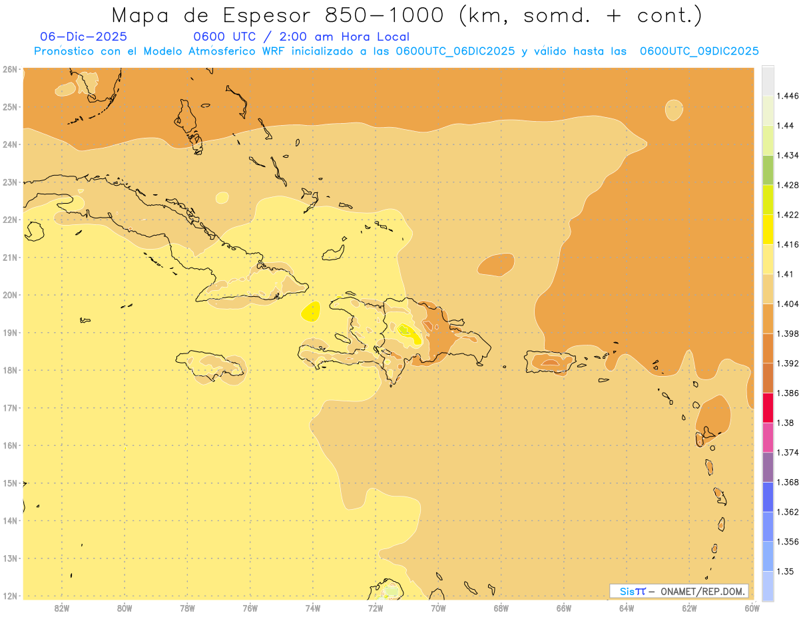
Task: Click the 22N latitude label
Action: [9, 220]
